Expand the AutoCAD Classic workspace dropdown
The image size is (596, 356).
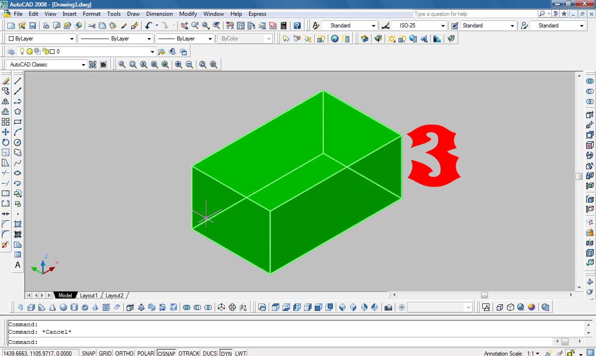83,65
